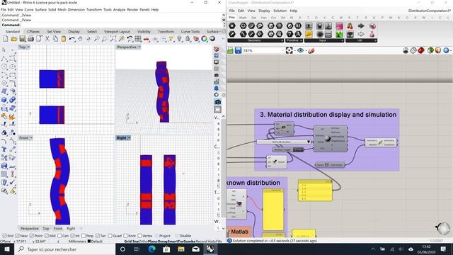Click the Print icon in Rhino toolbar

30,39
